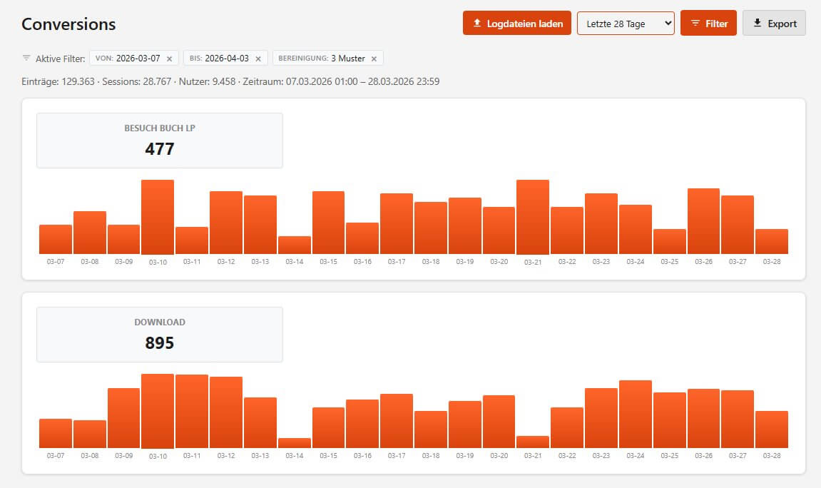Remove the VON 2026-03-07 filter chip
Image resolution: width=821 pixels, height=488 pixels.
pos(169,57)
